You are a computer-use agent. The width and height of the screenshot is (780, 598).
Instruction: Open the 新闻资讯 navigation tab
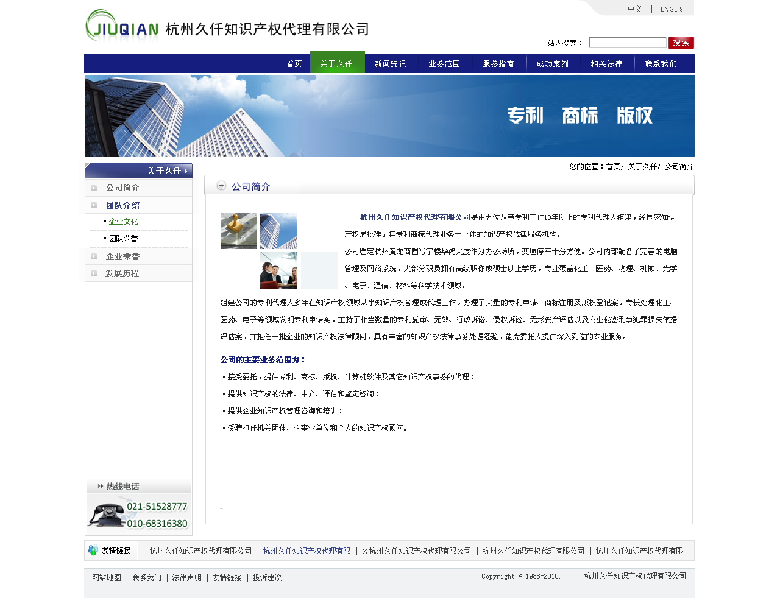[390, 64]
